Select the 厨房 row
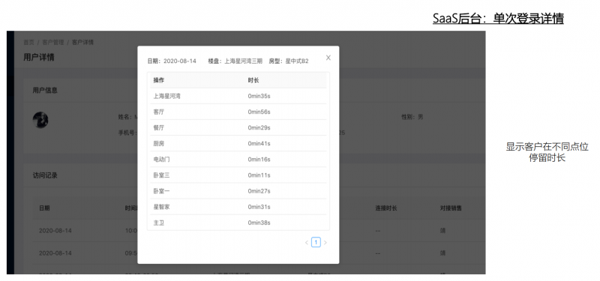This screenshot has height=281, width=600. (238, 144)
